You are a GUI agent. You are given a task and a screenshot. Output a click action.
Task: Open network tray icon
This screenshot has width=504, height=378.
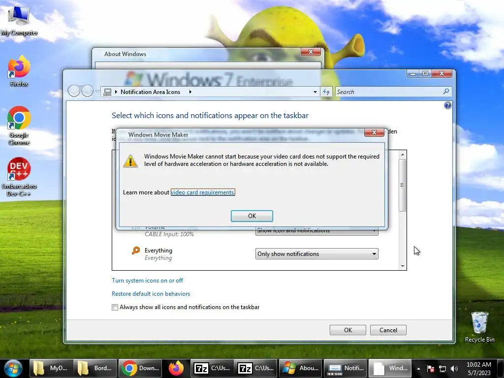click(442, 369)
